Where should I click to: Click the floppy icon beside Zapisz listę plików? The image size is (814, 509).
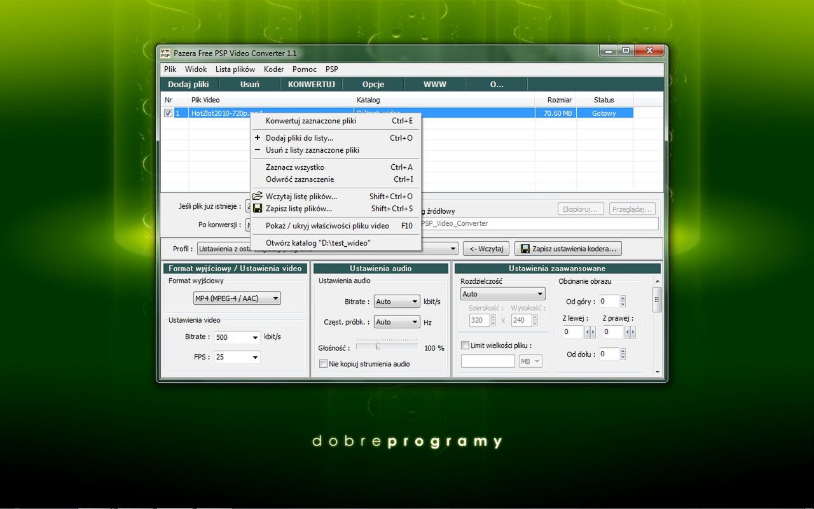click(x=258, y=208)
